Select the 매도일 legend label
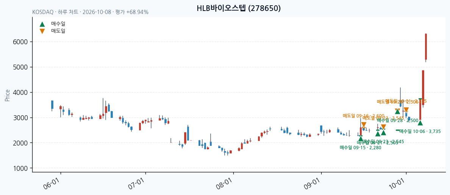The image size is (450, 195). pyautogui.click(x=58, y=31)
